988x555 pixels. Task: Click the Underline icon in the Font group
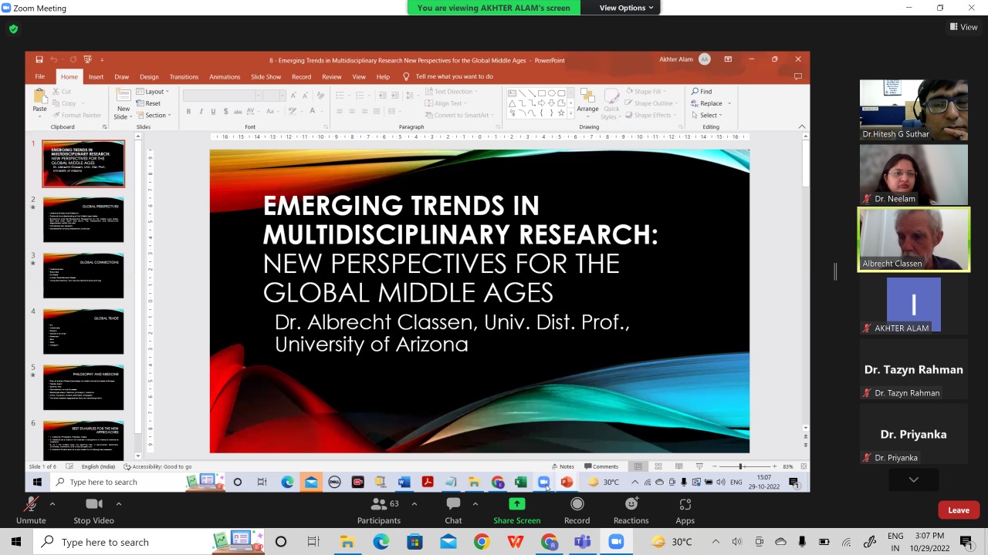coord(213,111)
